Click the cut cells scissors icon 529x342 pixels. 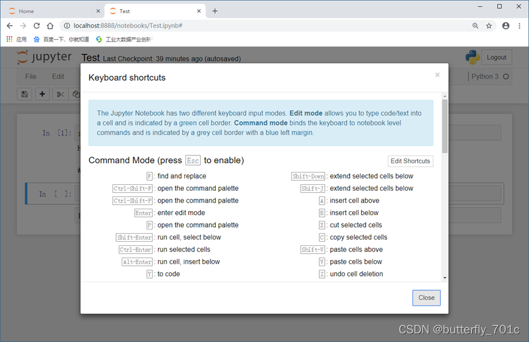point(61,94)
